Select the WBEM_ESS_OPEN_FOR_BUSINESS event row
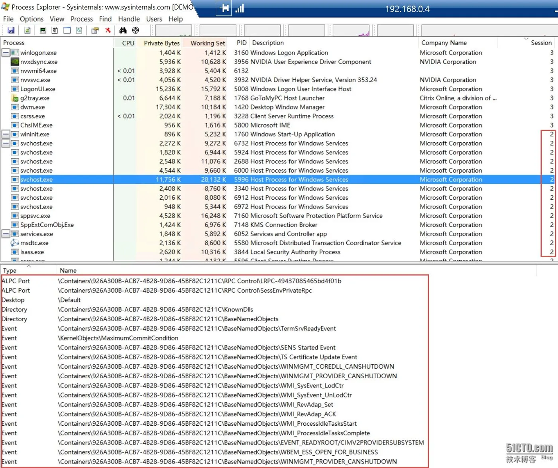This screenshot has height=468, width=558. [x=214, y=452]
